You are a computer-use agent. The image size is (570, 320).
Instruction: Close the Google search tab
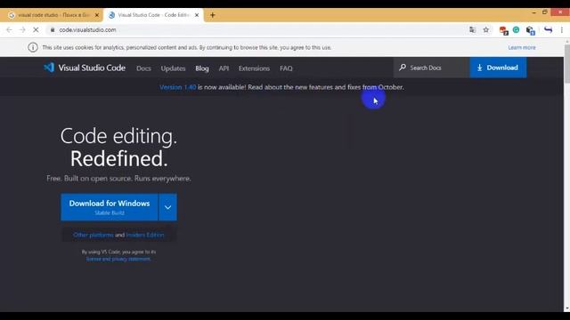[97, 15]
